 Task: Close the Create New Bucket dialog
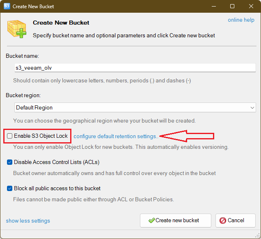click(x=251, y=6)
